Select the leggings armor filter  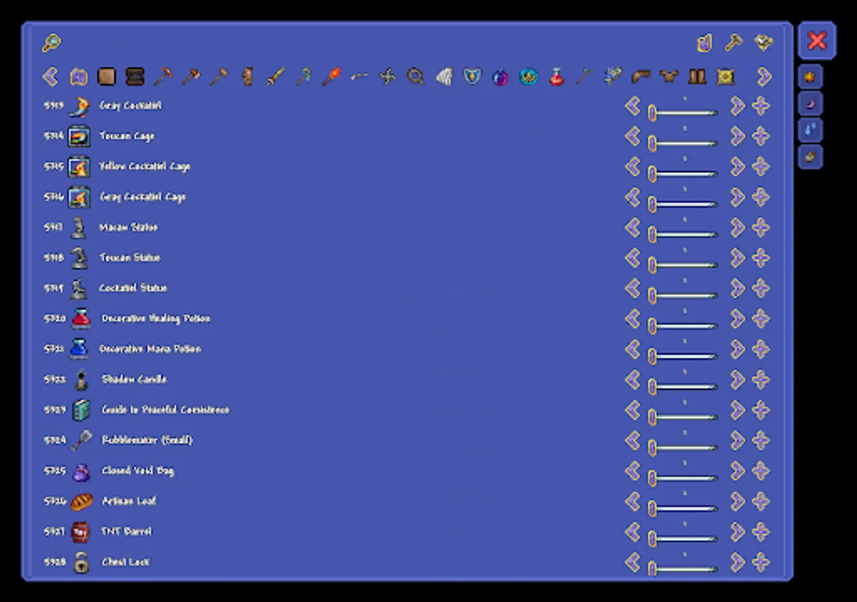(x=697, y=76)
